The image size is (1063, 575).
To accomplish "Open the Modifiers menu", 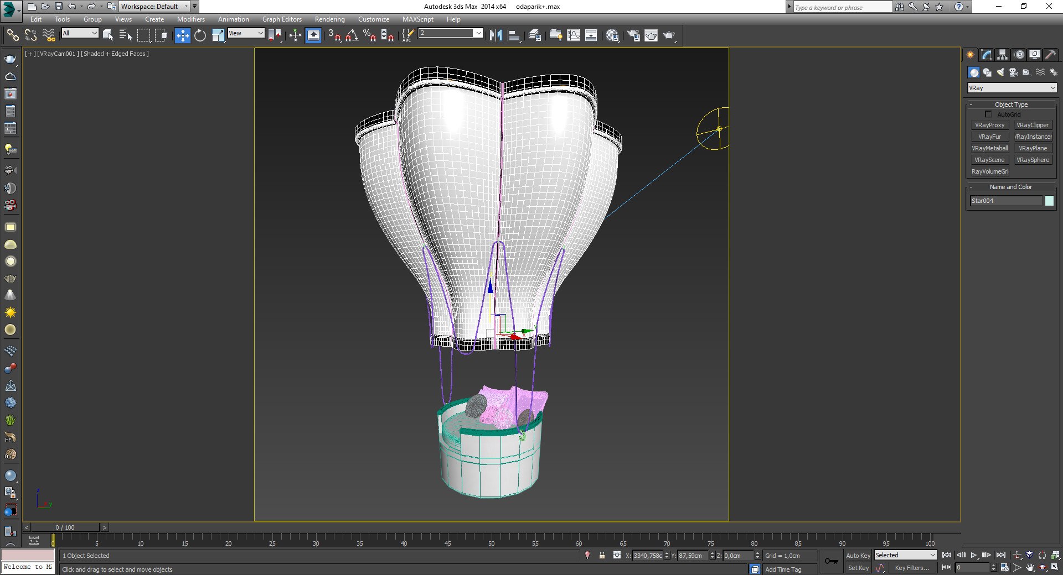I will click(x=190, y=19).
